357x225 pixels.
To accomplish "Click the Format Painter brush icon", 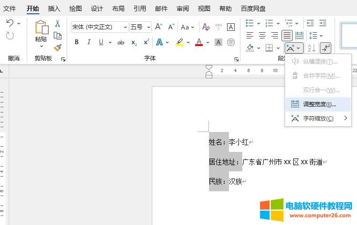I will (x=58, y=47).
